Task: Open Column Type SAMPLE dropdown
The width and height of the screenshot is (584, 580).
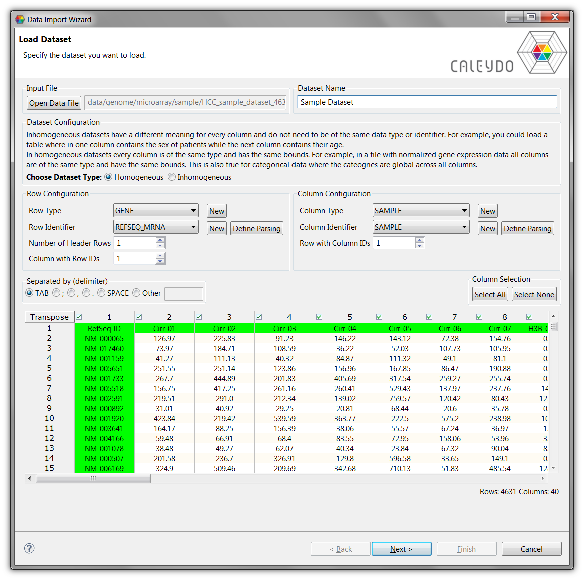Action: pos(421,211)
